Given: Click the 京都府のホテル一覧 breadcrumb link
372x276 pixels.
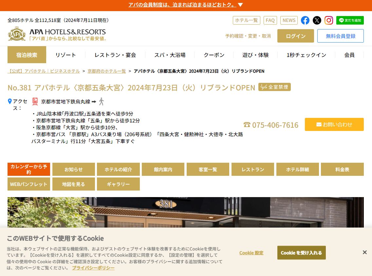Looking at the screenshot, I should [x=107, y=71].
